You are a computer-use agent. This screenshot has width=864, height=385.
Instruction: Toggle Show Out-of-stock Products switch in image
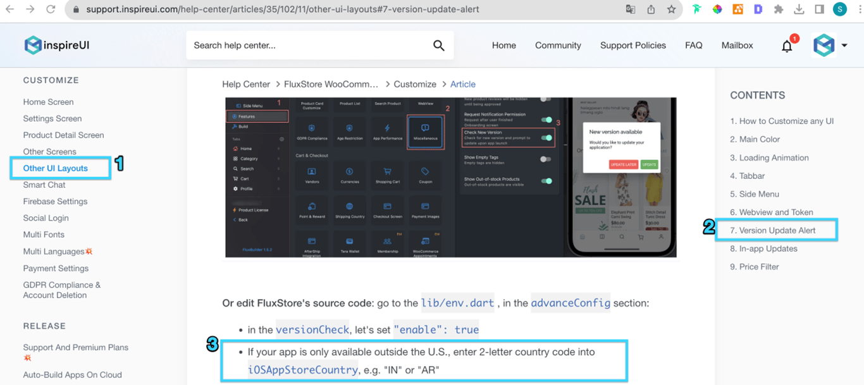(x=546, y=181)
